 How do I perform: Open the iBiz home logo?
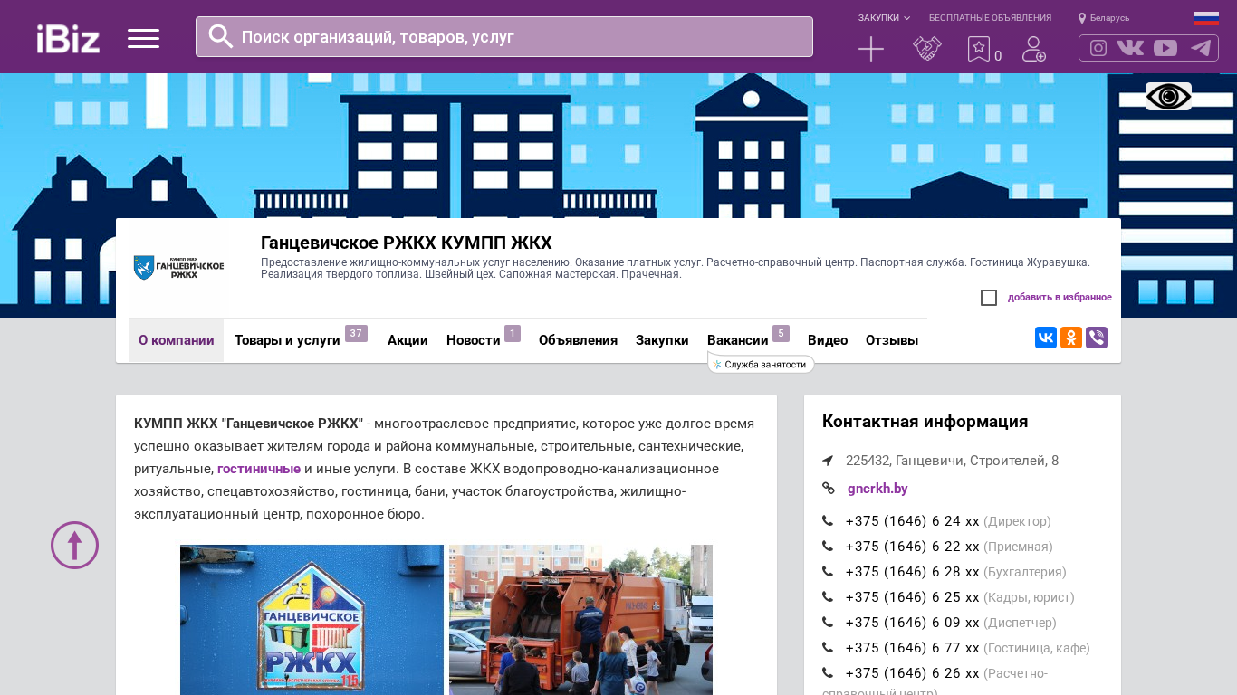(x=68, y=38)
